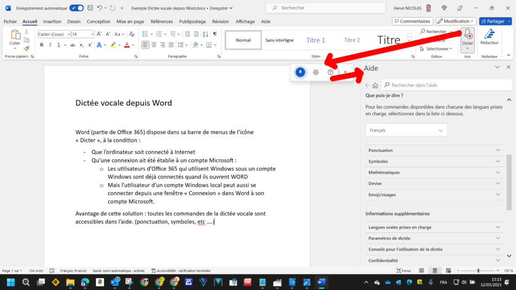Click the dictation help question mark
This screenshot has width=516, height=290.
pos(331,72)
